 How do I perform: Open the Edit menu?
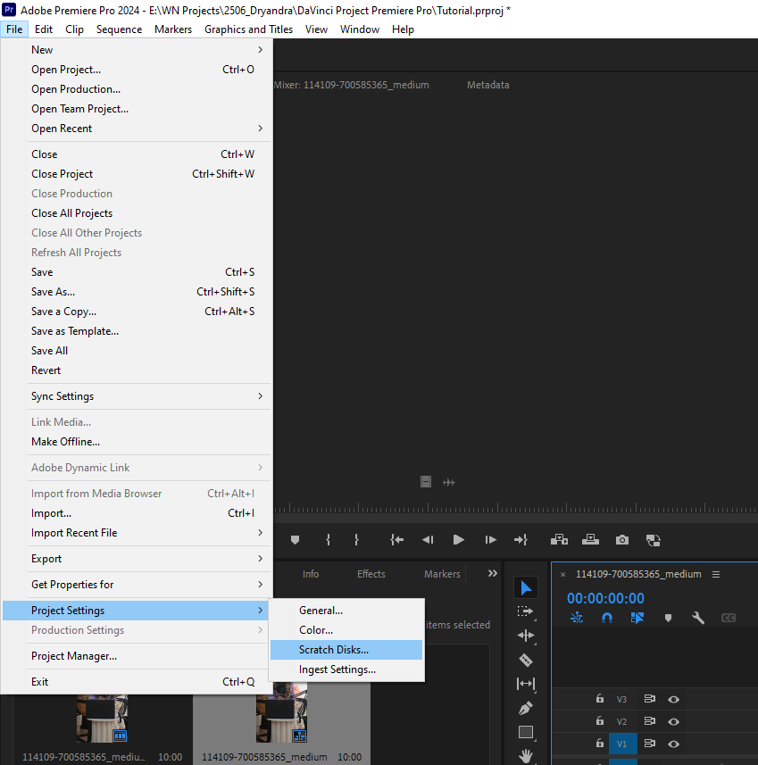click(44, 29)
